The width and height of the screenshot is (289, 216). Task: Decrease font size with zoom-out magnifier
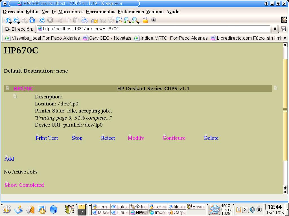click(x=136, y=20)
